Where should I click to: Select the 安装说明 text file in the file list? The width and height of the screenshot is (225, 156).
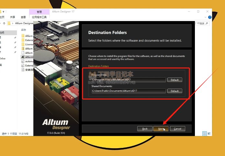click(27, 70)
